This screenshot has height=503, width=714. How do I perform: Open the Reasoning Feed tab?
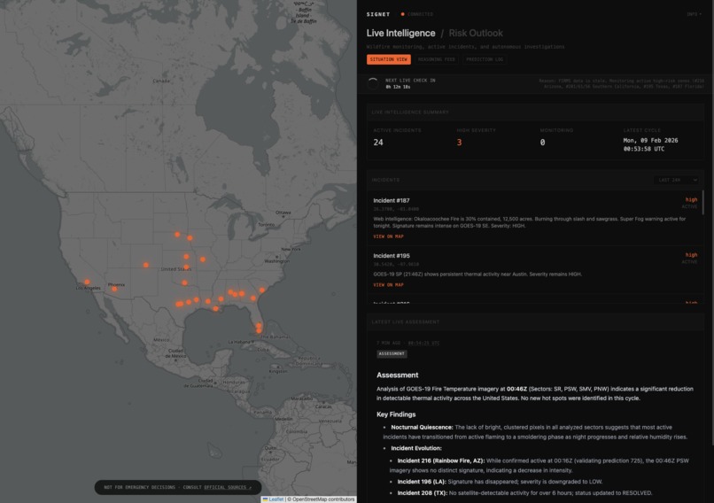tap(436, 59)
